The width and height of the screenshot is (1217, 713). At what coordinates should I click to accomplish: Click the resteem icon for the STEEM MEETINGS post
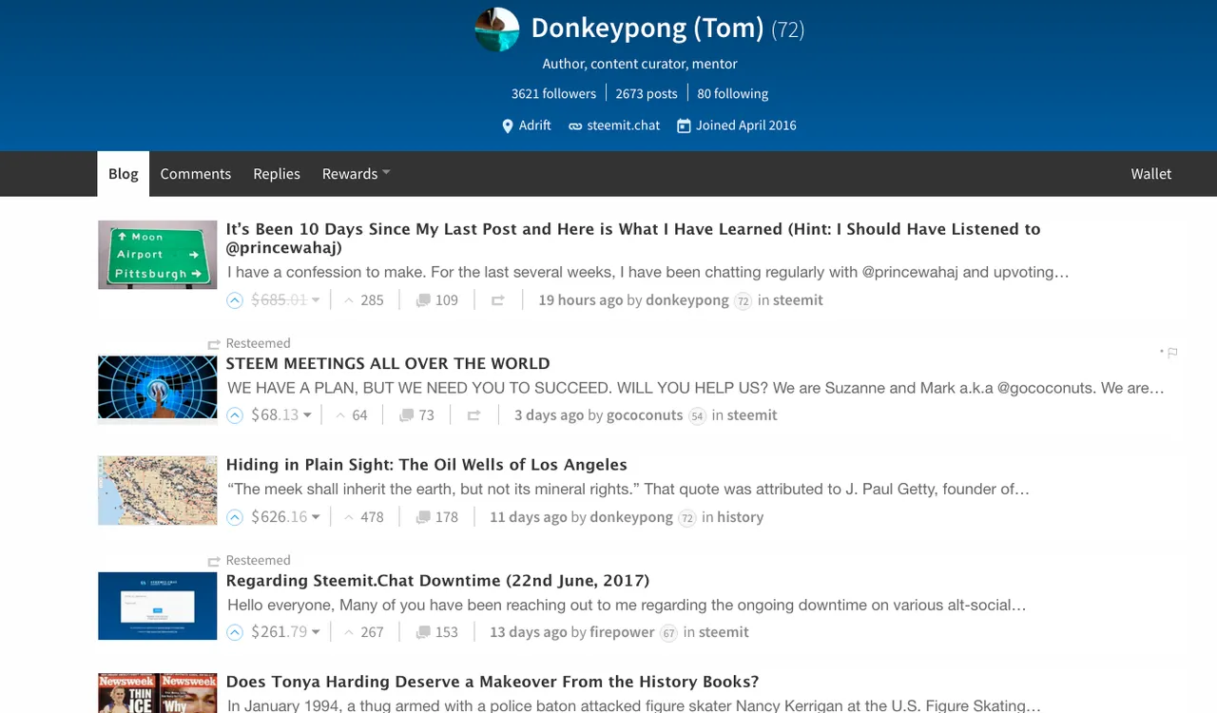pos(473,415)
